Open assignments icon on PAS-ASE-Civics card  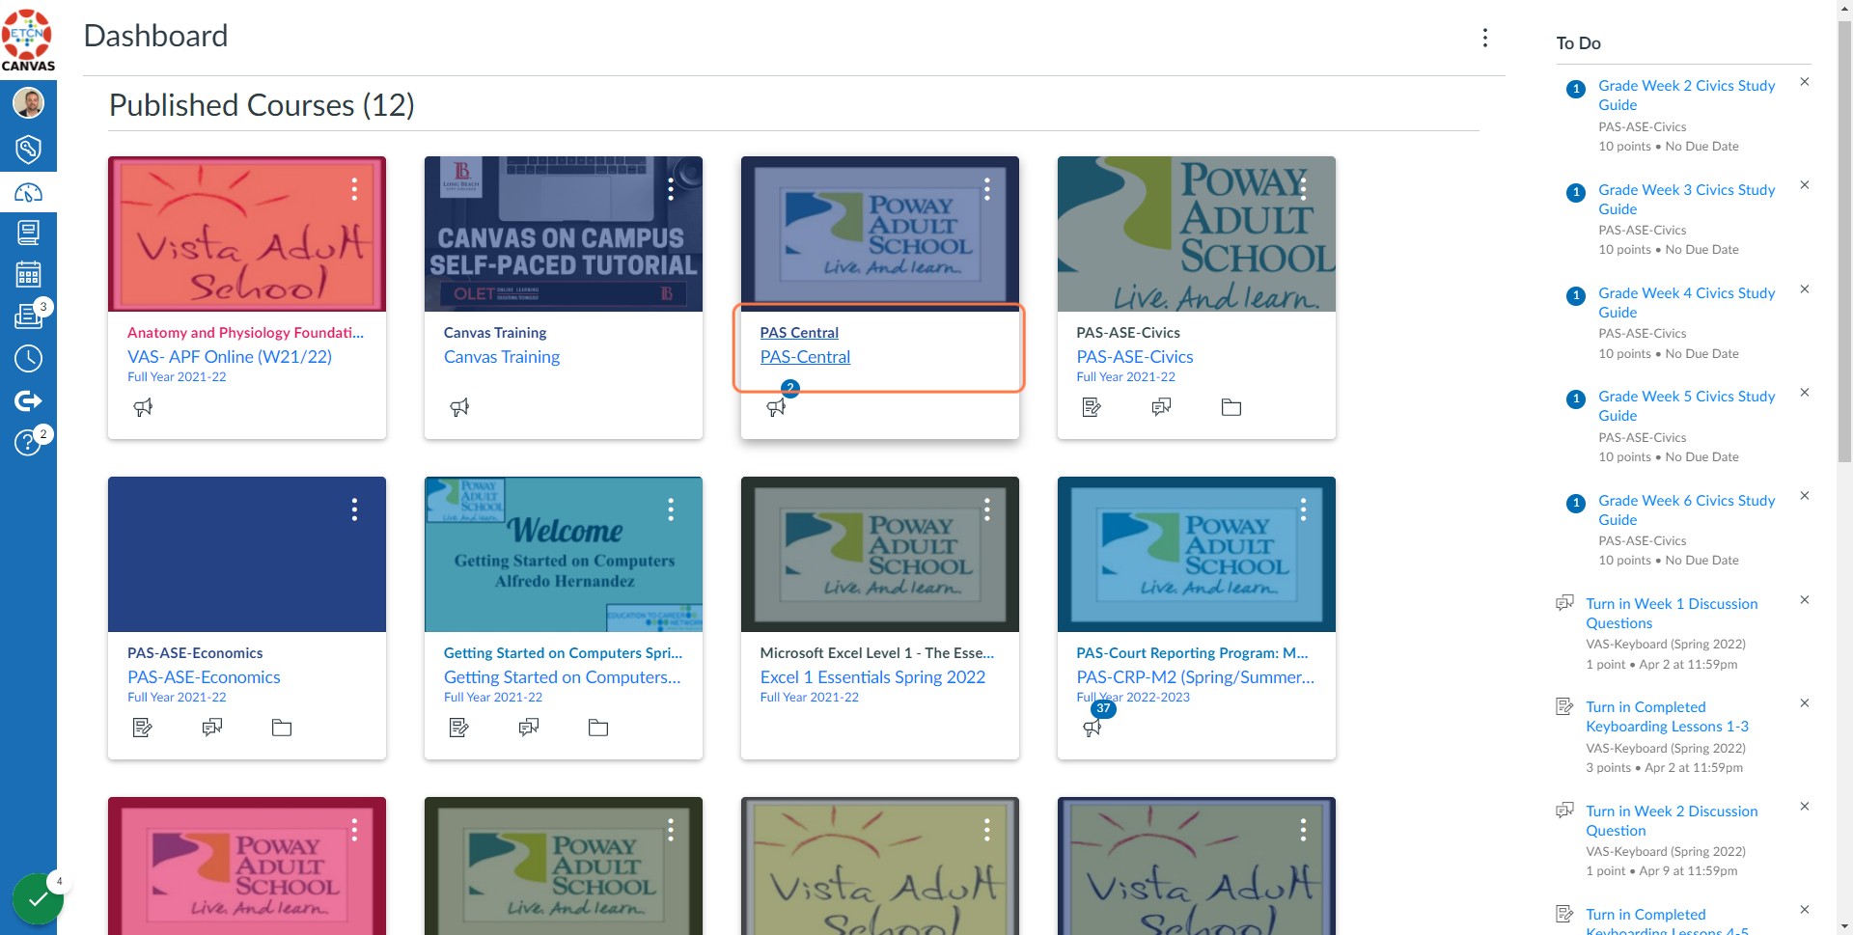click(1092, 407)
